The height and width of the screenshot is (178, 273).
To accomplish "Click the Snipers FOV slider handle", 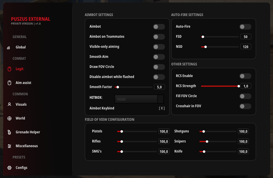I will tap(207, 142).
